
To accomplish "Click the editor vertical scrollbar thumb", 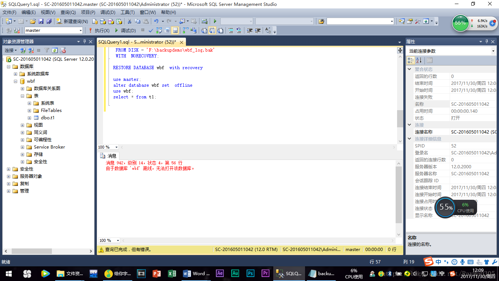I will 400,119.
